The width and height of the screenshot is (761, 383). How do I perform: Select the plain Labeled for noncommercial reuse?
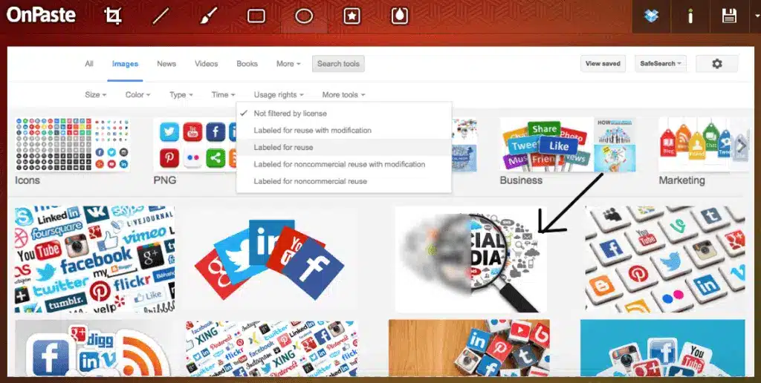pyautogui.click(x=343, y=181)
